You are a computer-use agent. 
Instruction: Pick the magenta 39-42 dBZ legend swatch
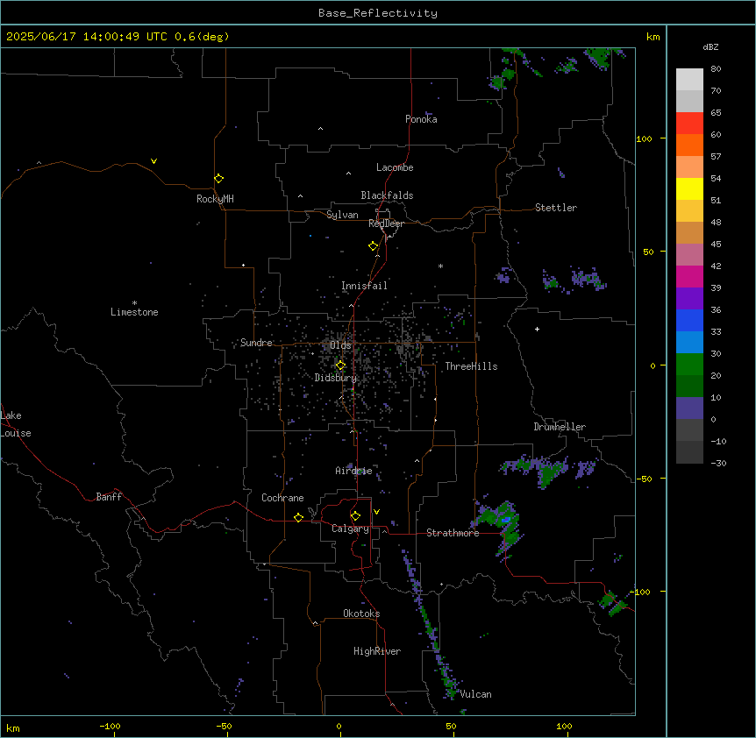click(689, 276)
